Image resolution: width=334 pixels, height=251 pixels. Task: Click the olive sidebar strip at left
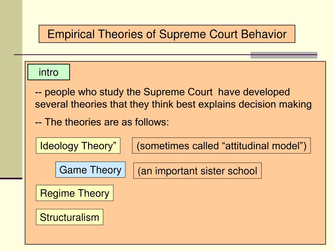[x=11, y=89]
